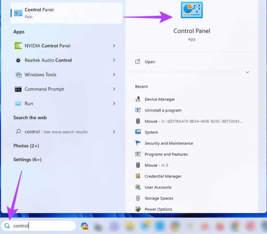Expand Windows Tools chevron
Image resolution: width=267 pixels, height=234 pixels.
(x=114, y=75)
